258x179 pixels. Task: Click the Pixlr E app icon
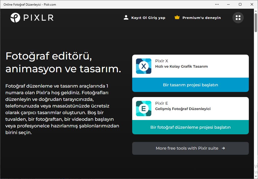pyautogui.click(x=144, y=108)
